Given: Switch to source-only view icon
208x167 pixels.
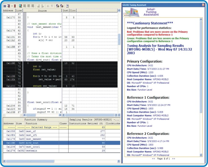Looking at the screenshot, I should point(5,6).
